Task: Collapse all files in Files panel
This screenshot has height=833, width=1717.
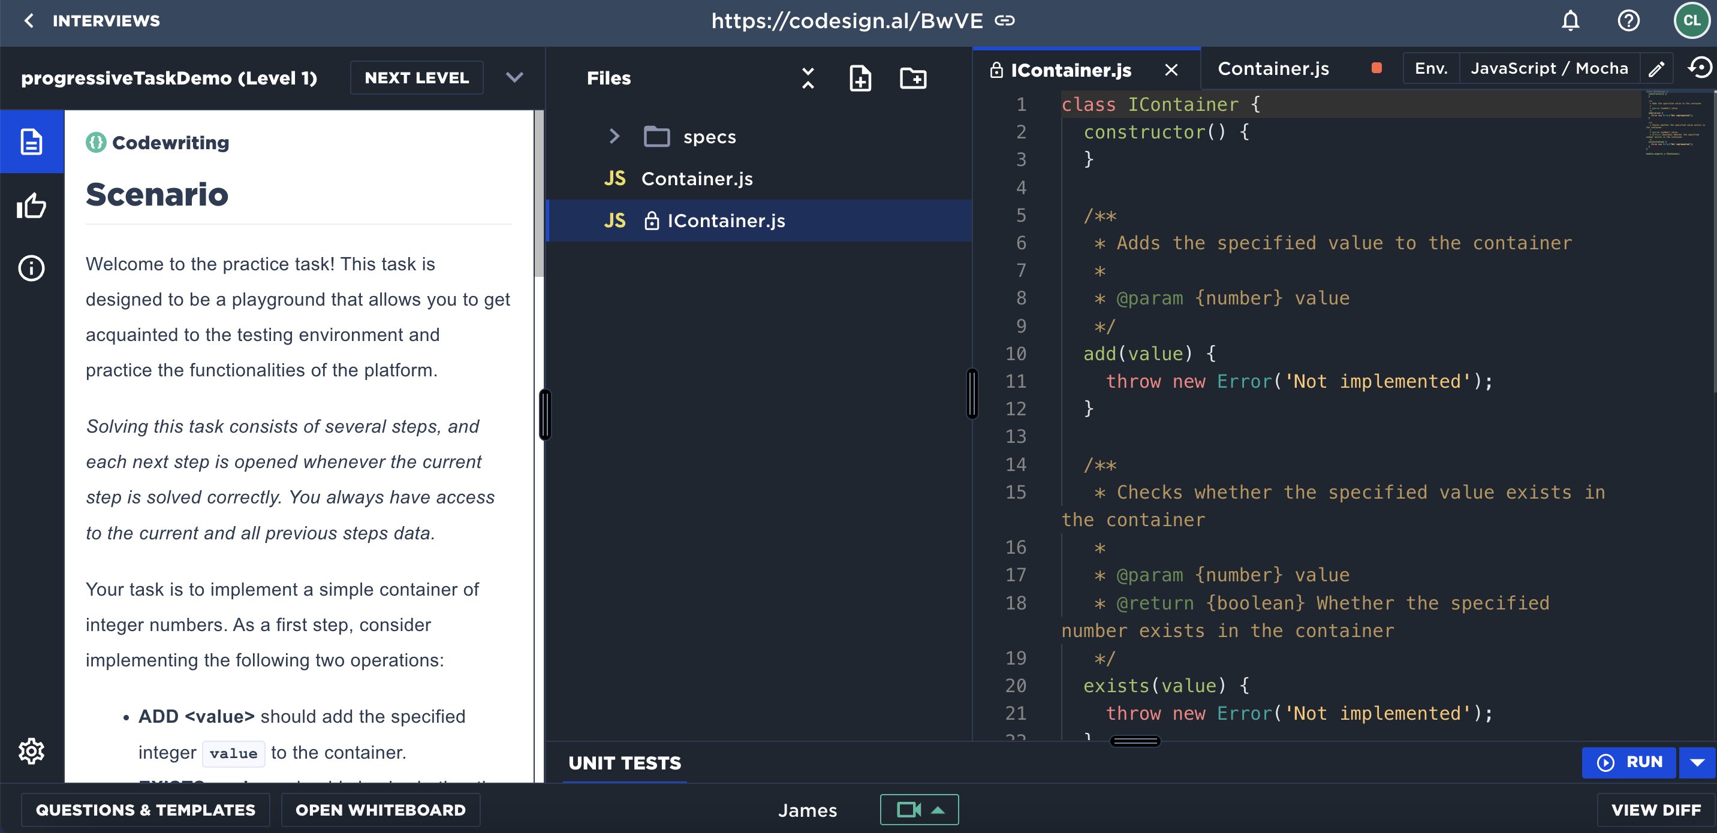Action: pyautogui.click(x=808, y=78)
